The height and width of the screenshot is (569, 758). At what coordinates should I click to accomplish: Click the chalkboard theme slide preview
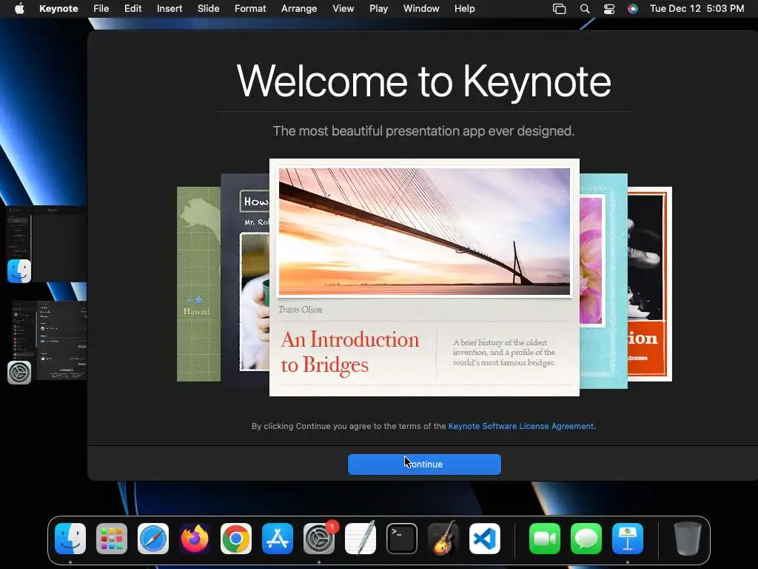pyautogui.click(x=245, y=281)
